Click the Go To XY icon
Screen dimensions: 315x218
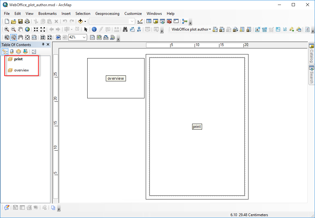coord(139,29)
